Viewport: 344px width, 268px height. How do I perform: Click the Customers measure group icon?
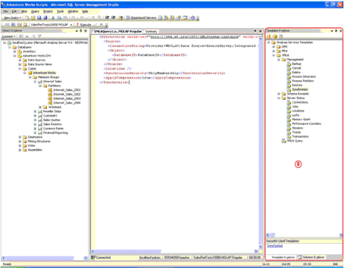[x=40, y=115]
